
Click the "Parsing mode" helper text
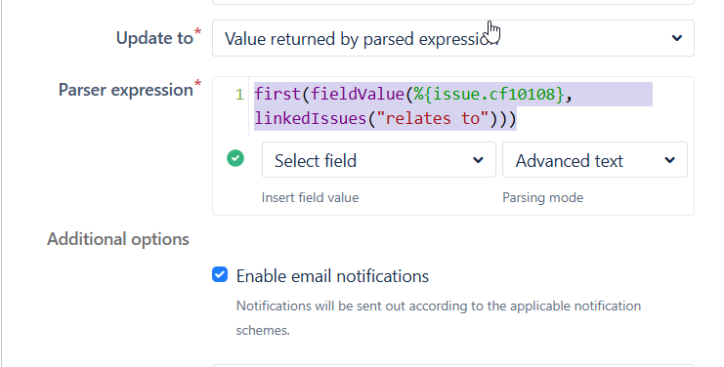[542, 198]
